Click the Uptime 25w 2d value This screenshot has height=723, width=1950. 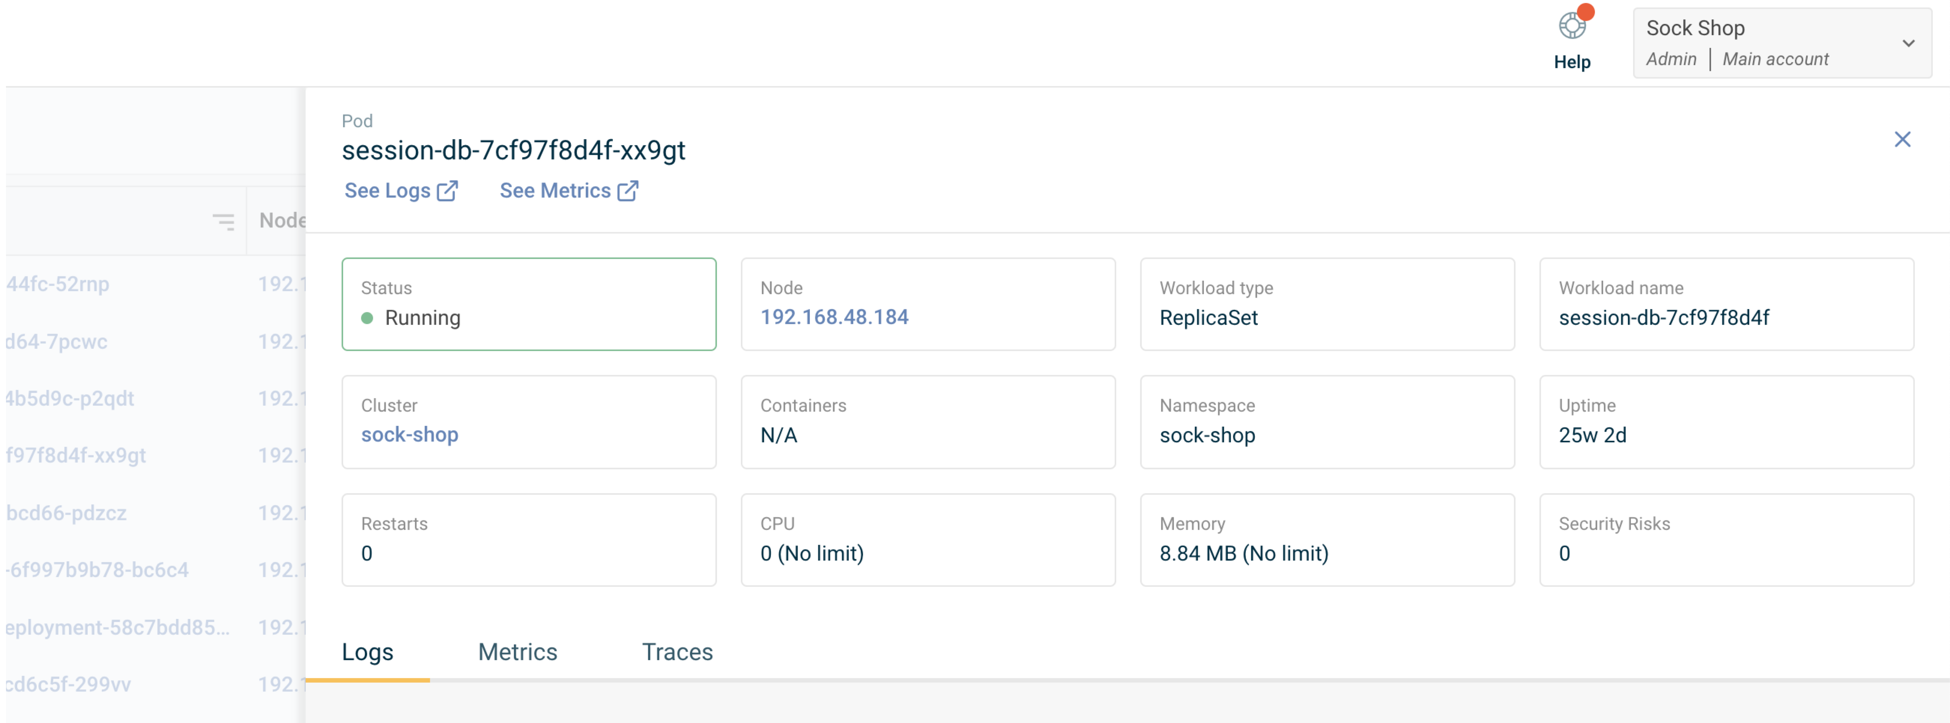[x=1592, y=435]
